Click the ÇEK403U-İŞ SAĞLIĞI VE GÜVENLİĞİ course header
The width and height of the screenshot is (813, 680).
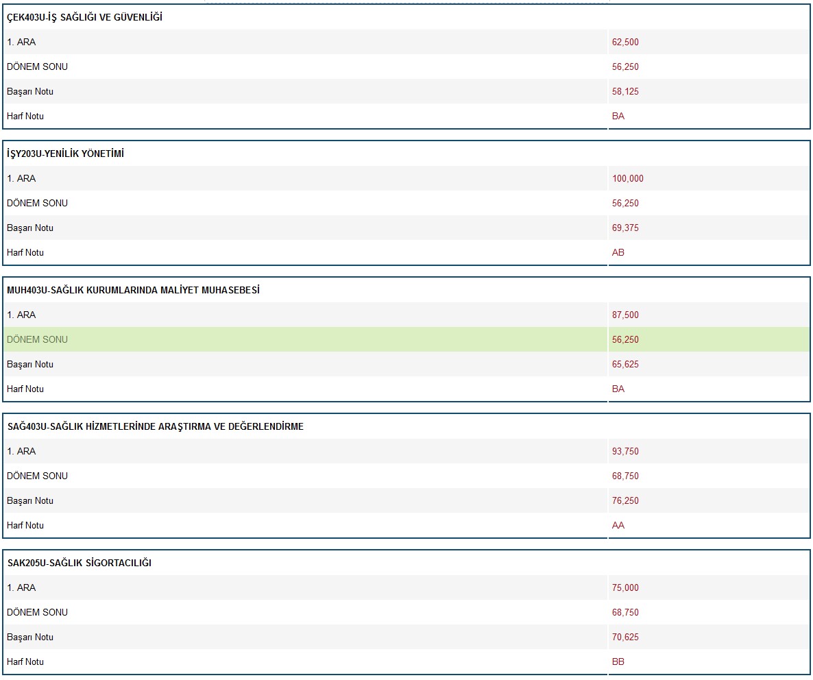click(x=84, y=17)
